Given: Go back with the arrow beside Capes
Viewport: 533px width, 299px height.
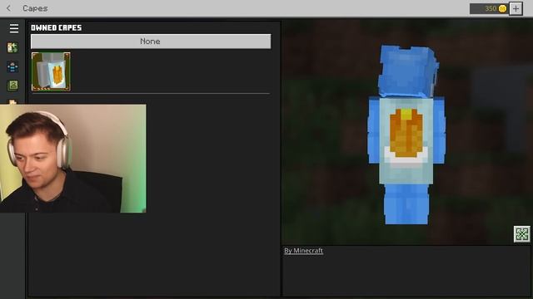Looking at the screenshot, I should 8,8.
